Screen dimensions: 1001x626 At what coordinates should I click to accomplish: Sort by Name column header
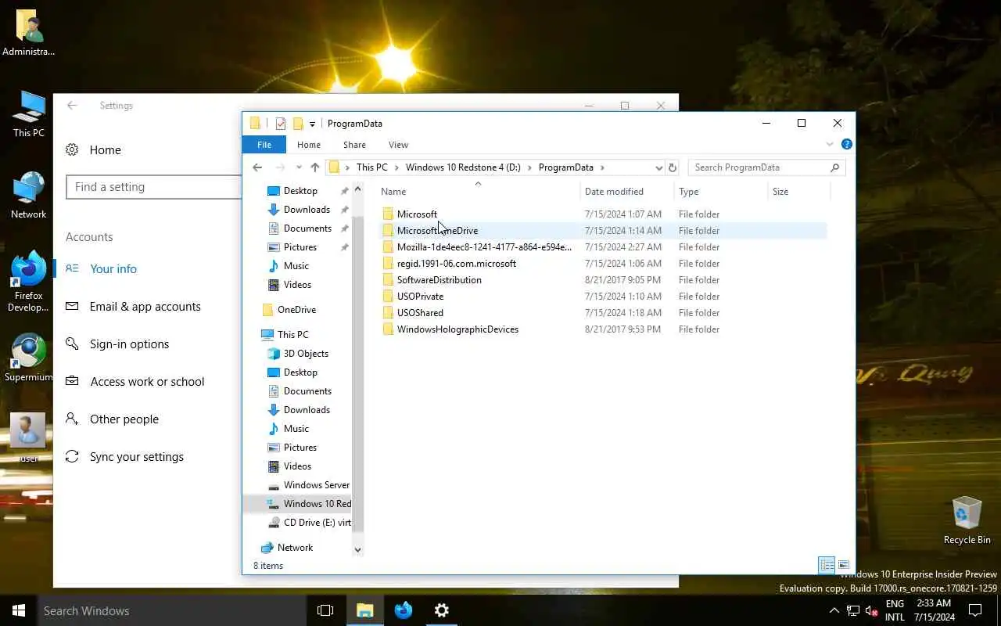(x=393, y=191)
